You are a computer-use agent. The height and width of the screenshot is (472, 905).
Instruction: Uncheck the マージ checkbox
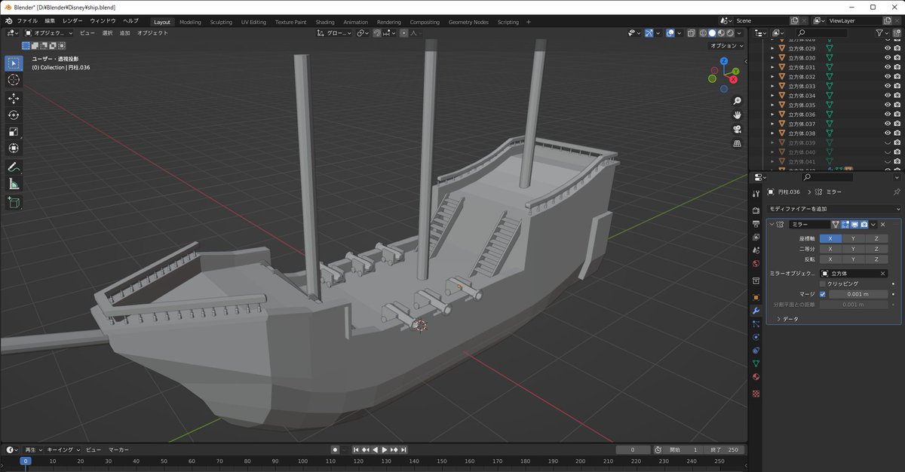823,294
